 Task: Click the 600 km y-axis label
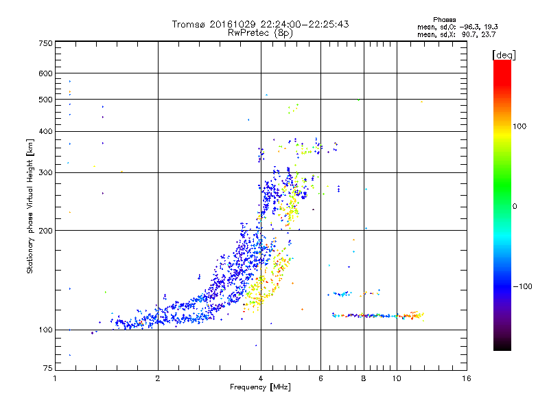coord(45,73)
